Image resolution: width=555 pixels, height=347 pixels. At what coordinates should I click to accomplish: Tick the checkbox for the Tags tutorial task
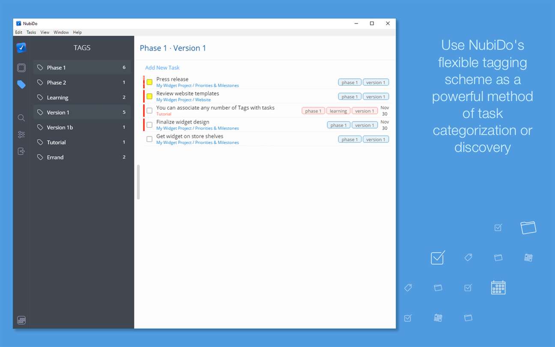pyautogui.click(x=149, y=111)
